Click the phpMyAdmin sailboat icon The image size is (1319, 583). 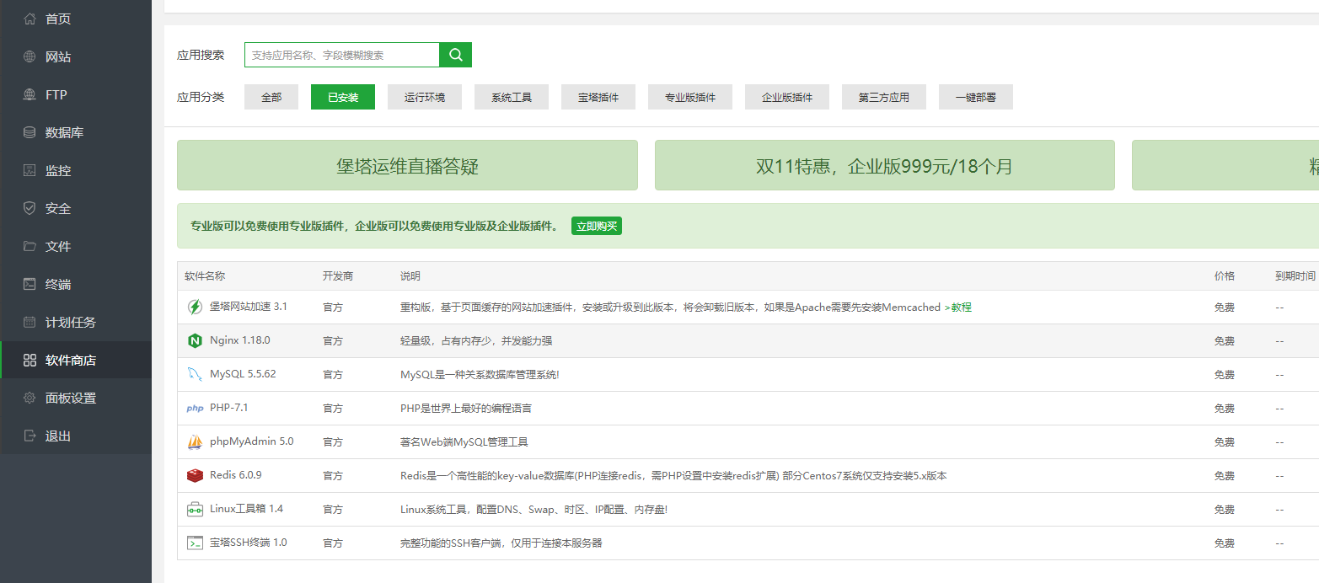195,442
